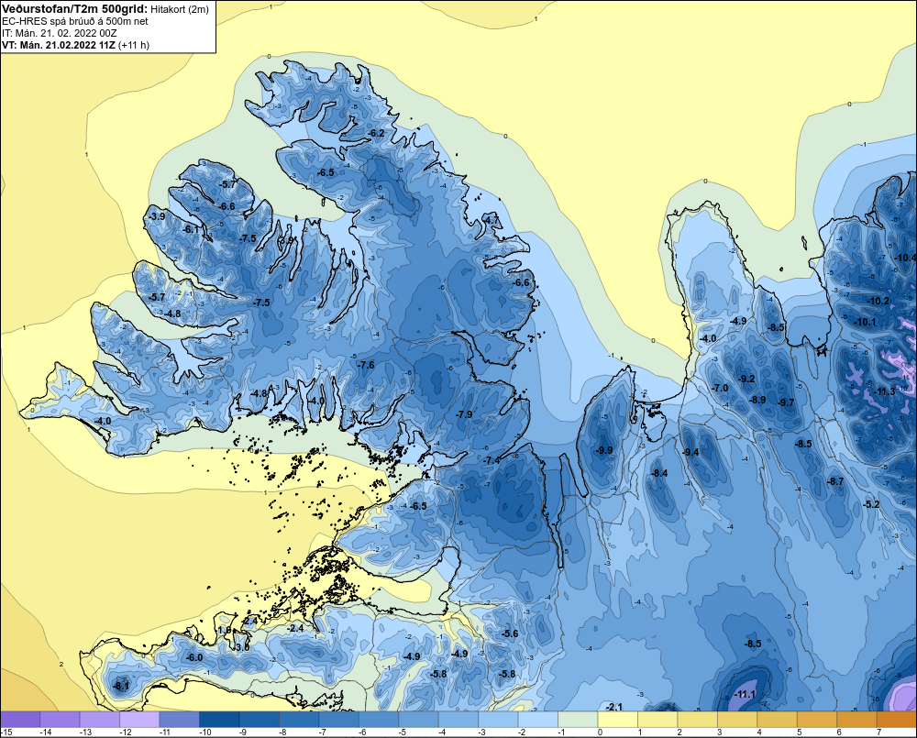Click the 'VT: Mán. 21.02.2022 11Z' valid time

click(59, 45)
